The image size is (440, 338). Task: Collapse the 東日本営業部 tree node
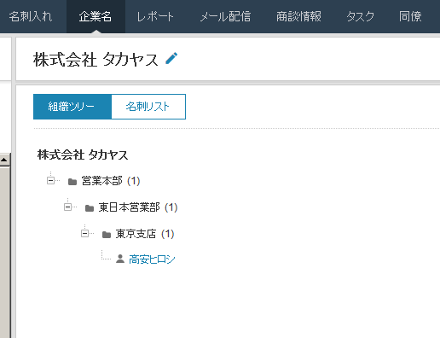point(67,207)
